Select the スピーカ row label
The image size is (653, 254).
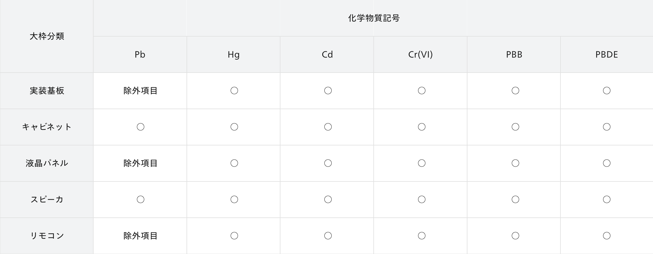click(47, 200)
